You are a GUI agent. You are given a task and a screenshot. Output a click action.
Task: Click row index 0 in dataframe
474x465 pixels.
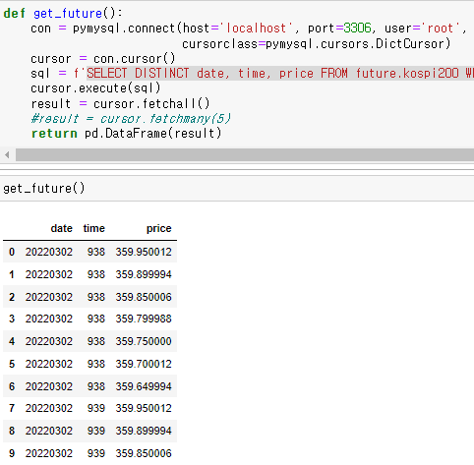(12, 252)
